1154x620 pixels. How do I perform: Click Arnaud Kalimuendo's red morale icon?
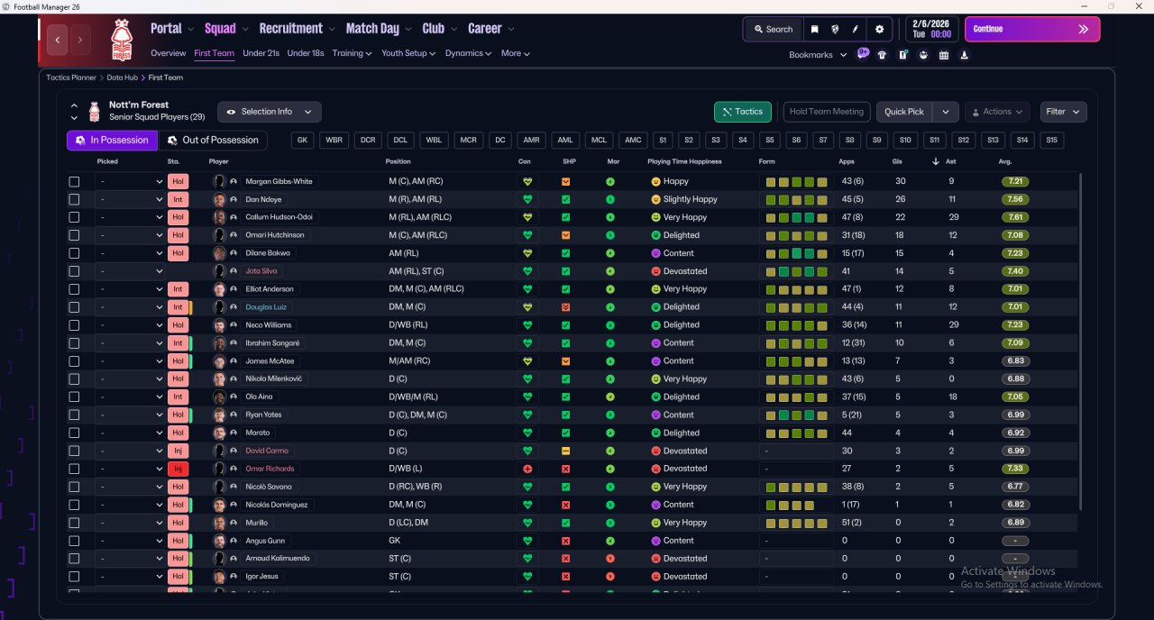[x=610, y=559]
